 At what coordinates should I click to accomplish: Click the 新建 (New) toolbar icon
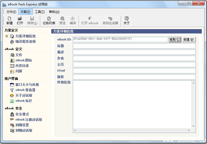[9, 21]
